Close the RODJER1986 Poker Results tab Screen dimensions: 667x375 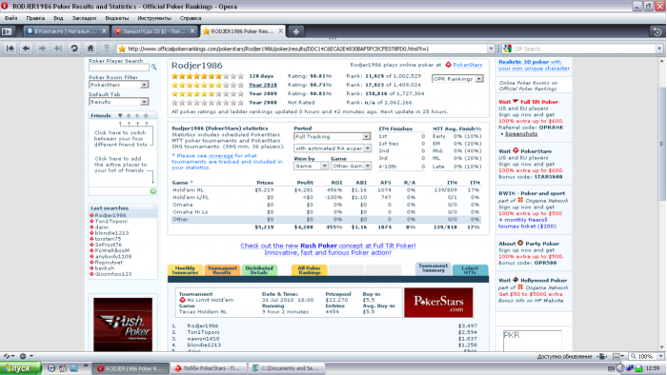[x=280, y=31]
